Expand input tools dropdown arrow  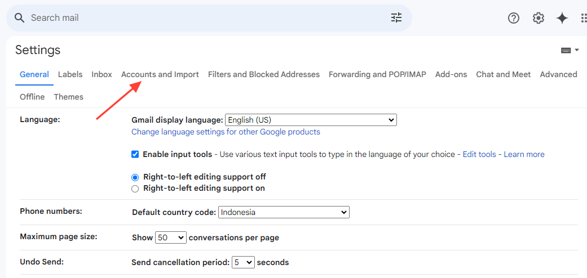point(576,51)
